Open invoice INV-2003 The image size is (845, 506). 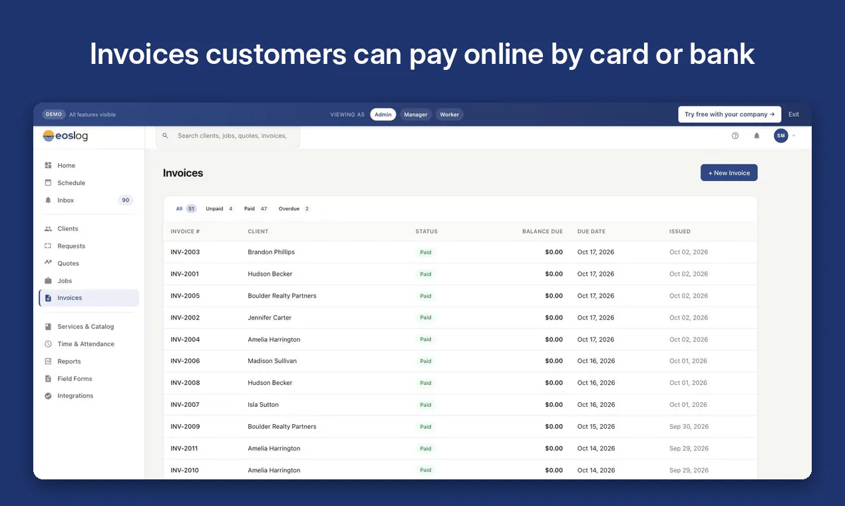185,252
